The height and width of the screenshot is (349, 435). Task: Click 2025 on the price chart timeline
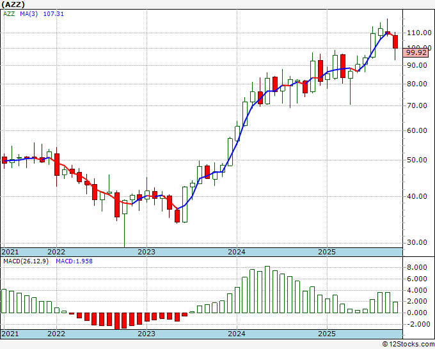tap(327, 252)
